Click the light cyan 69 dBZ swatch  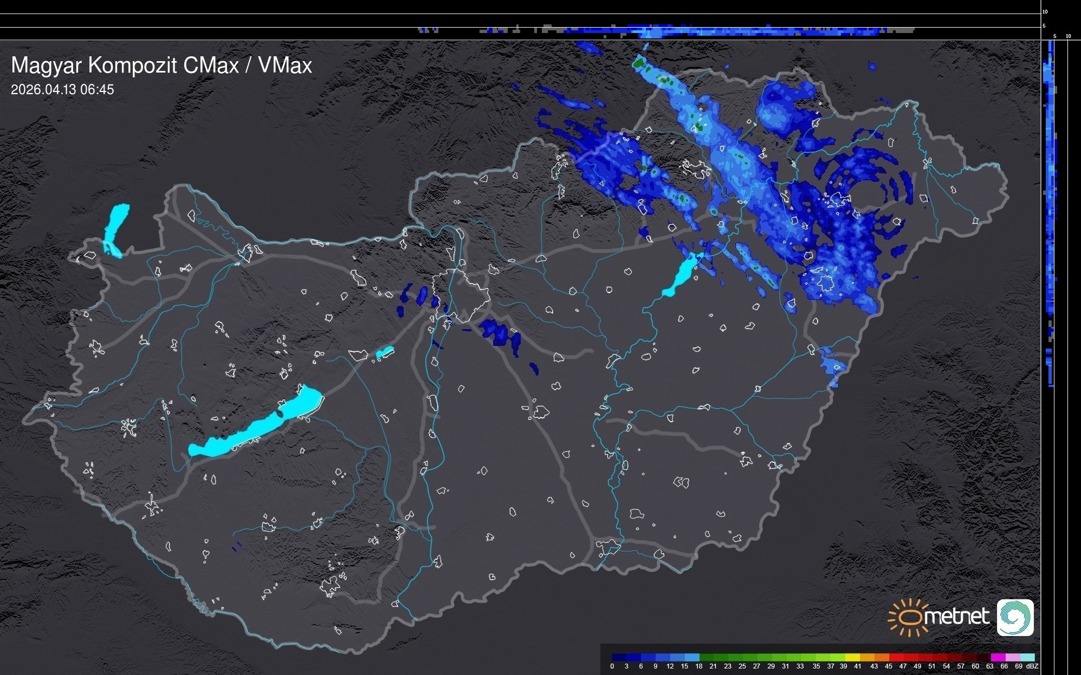point(1027,657)
